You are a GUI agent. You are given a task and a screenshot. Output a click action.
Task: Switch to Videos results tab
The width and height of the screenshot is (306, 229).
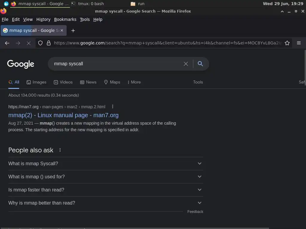coord(63,82)
